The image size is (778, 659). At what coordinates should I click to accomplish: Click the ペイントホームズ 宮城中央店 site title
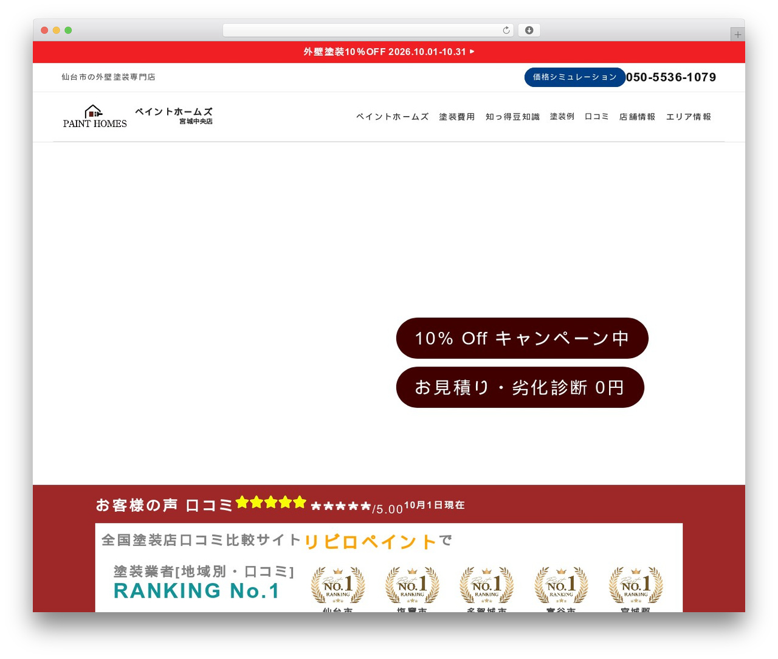[174, 116]
